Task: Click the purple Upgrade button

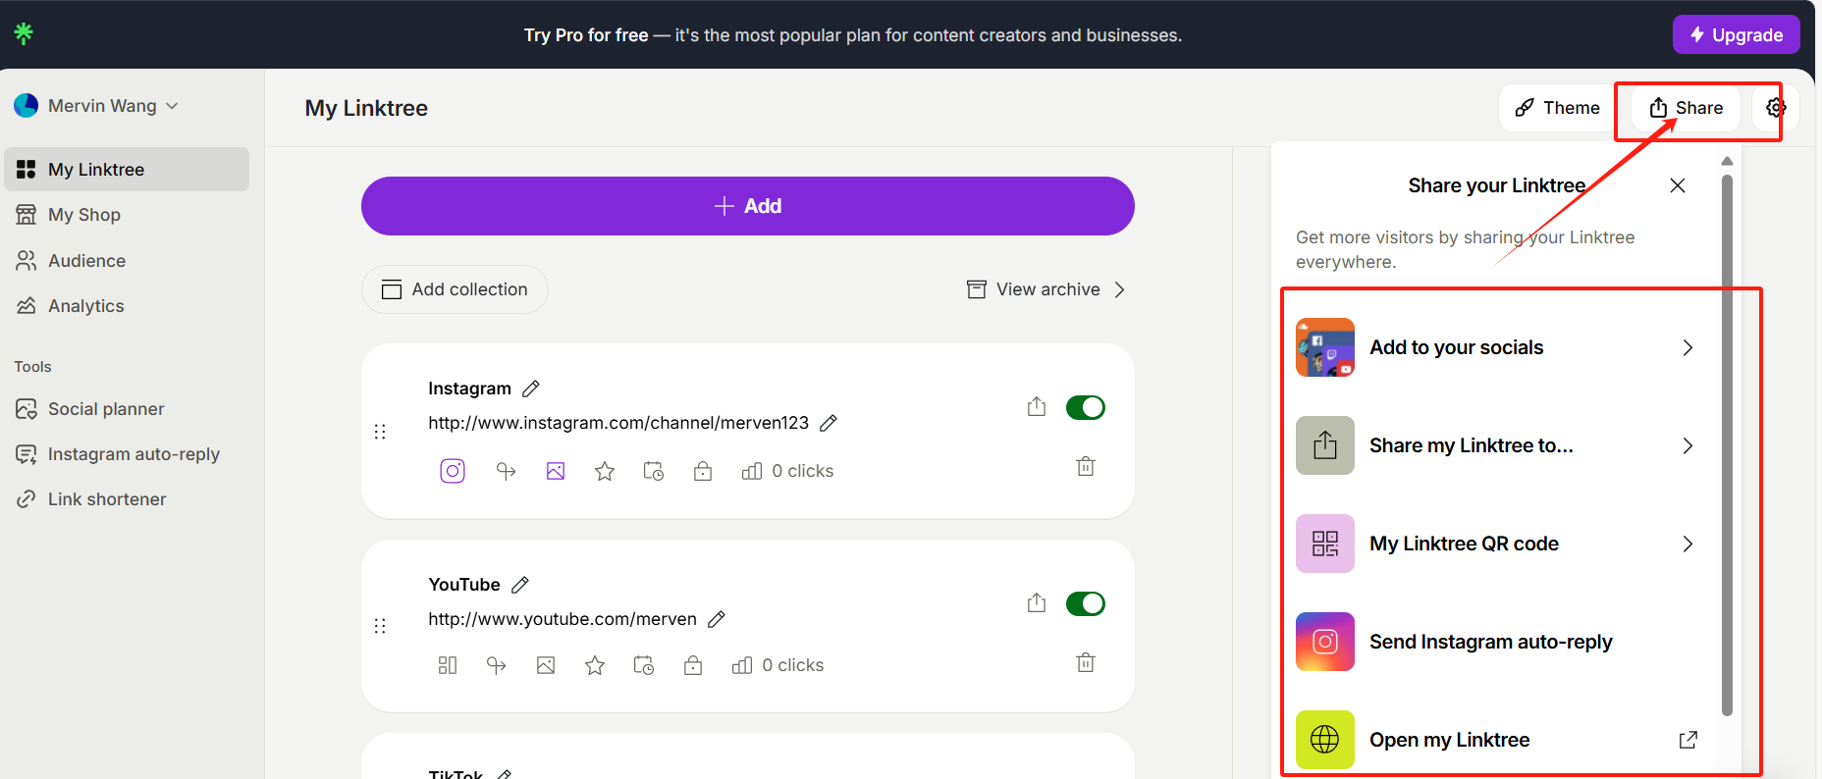Action: 1736,34
